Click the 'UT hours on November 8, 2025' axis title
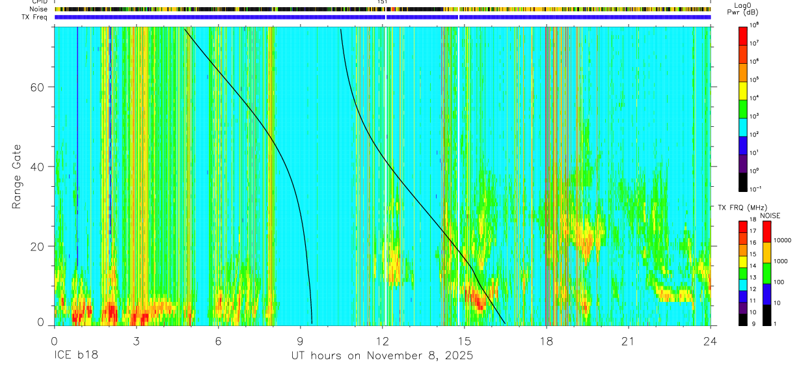Screen dimensions: 799x369 pos(382,356)
